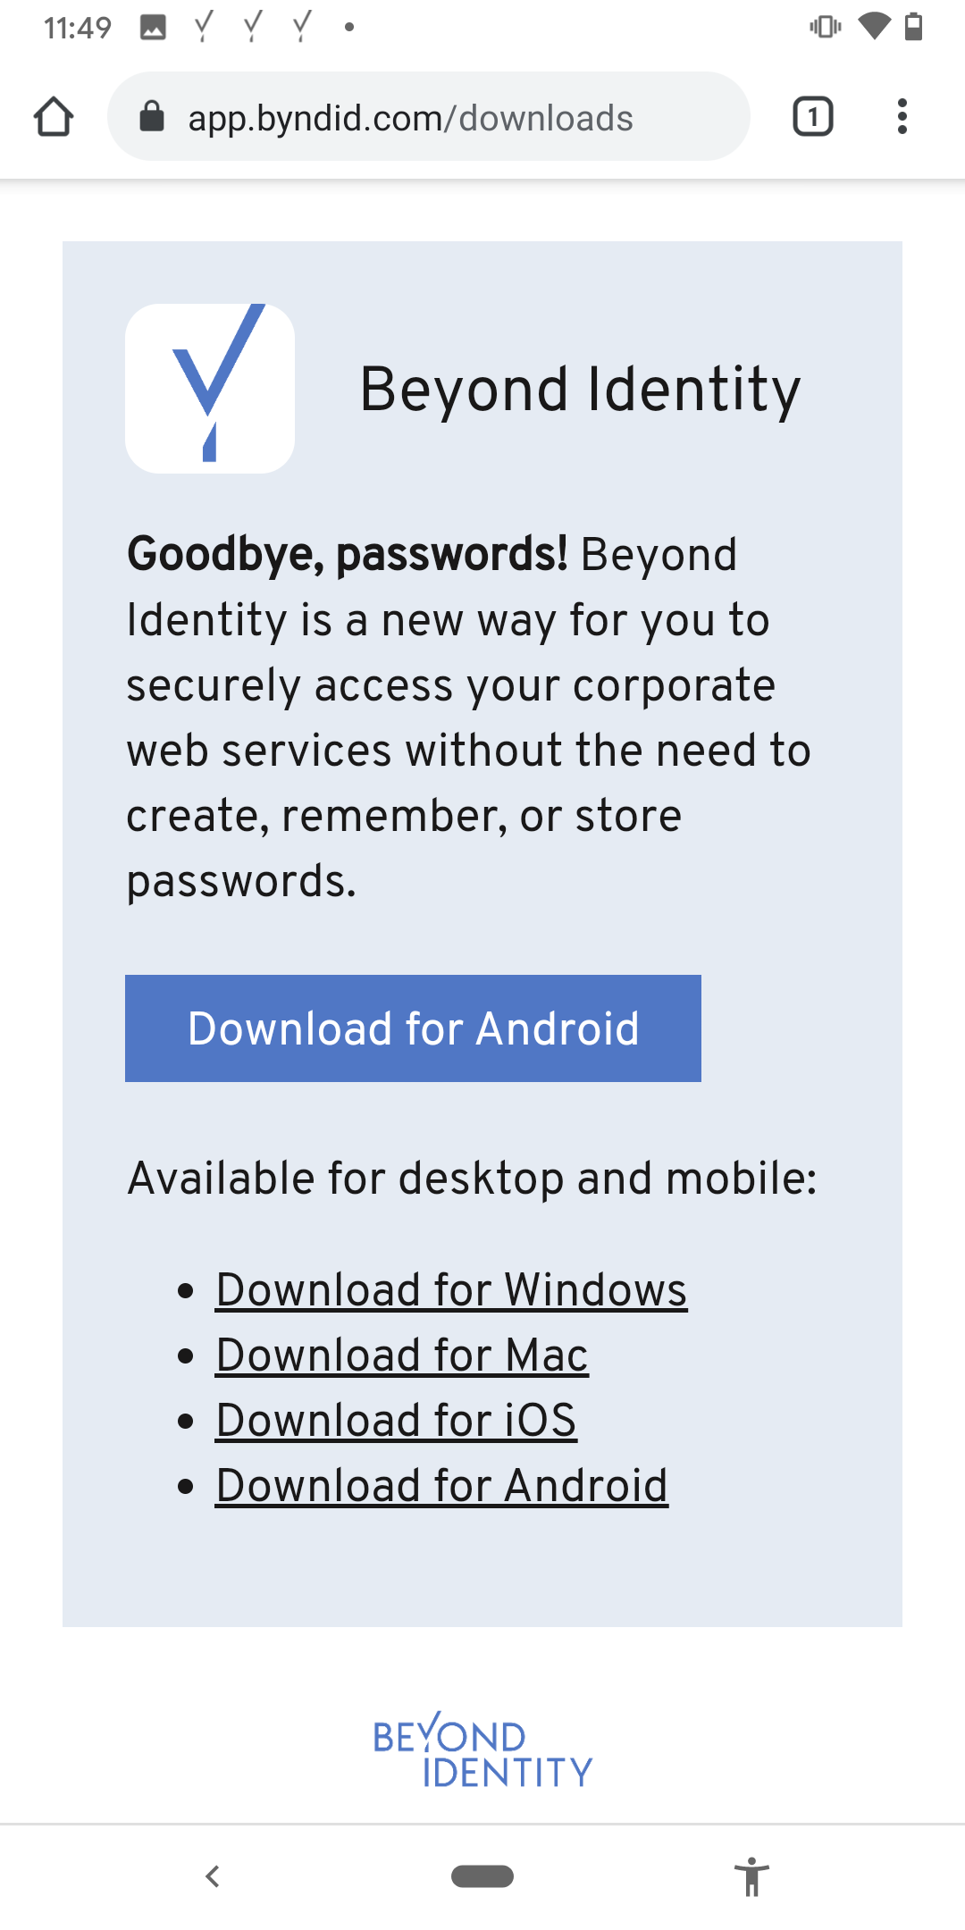Tap the clock showing 11:49

pyautogui.click(x=77, y=27)
